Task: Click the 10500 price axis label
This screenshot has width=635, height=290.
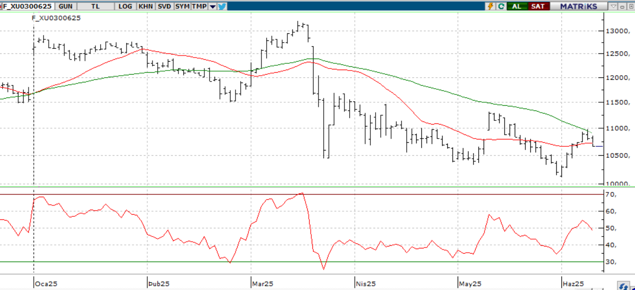Action: 618,155
